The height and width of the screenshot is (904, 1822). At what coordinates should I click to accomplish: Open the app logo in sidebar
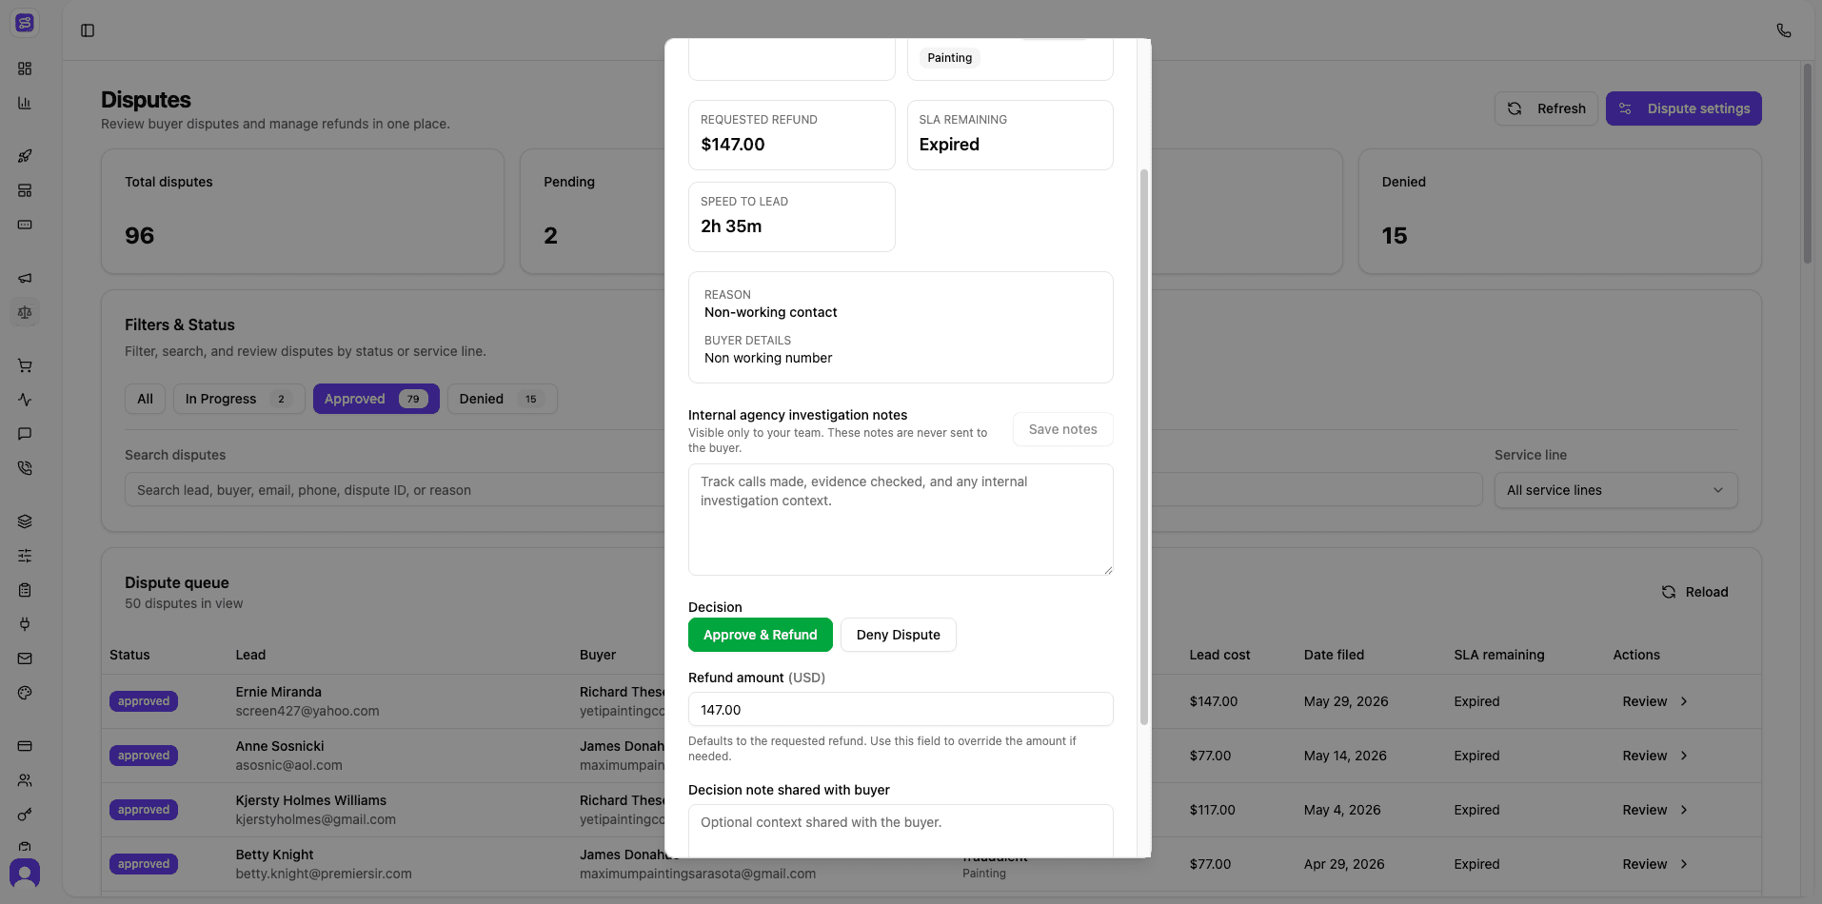(25, 23)
